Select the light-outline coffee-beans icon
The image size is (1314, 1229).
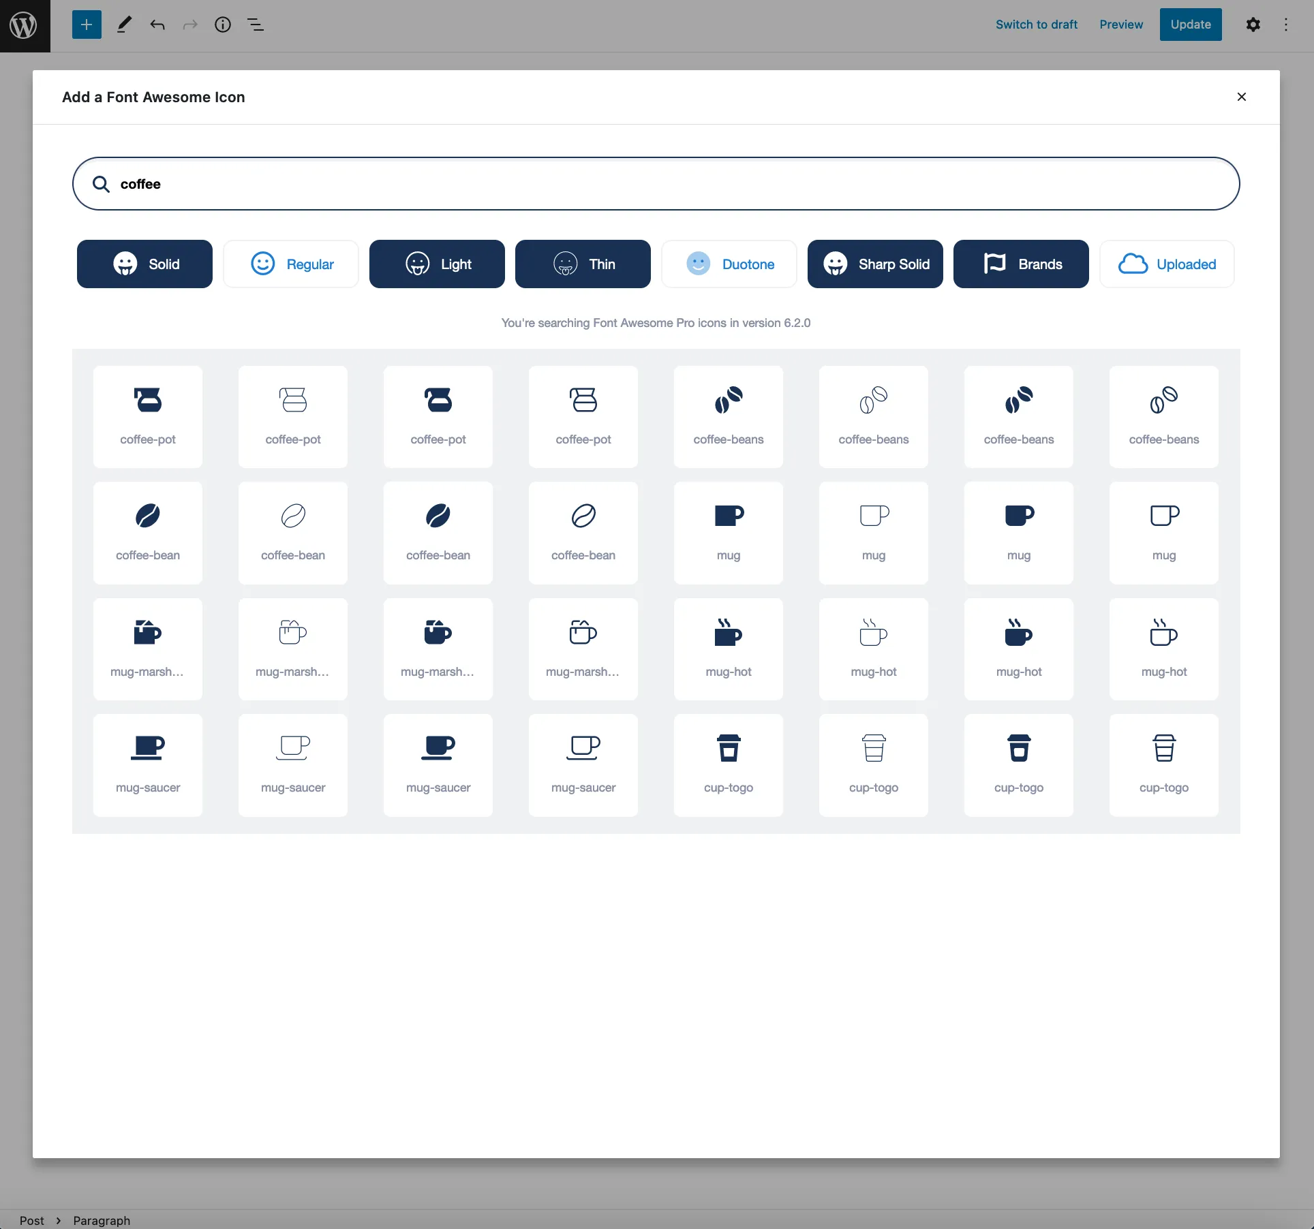(1164, 417)
